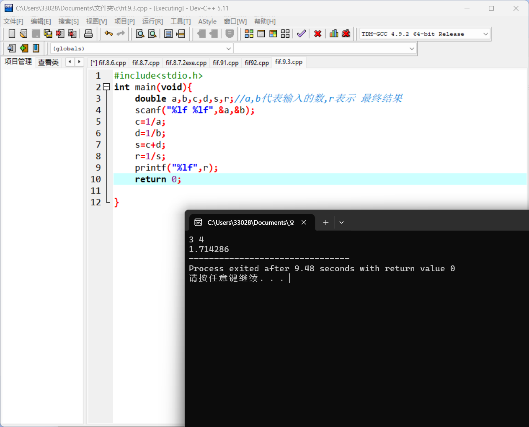Image resolution: width=529 pixels, height=427 pixels.
Task: Close the terminal tab C:\Users\33028\Documents
Action: coord(304,222)
